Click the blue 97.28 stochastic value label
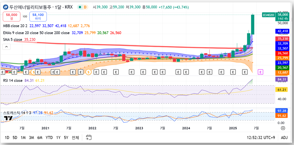 tap(282, 111)
